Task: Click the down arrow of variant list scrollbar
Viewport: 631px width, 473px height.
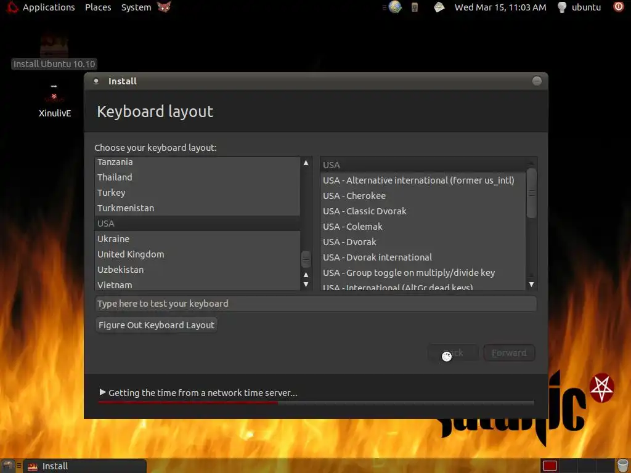Action: click(x=532, y=285)
